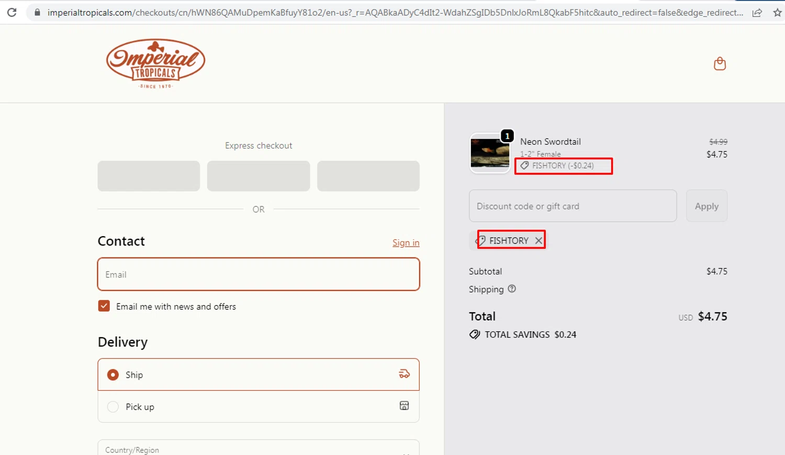Click the Apply discount button
This screenshot has width=785, height=455.
tap(706, 206)
